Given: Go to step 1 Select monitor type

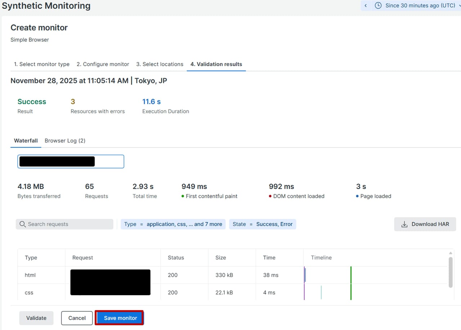Looking at the screenshot, I should [x=42, y=64].
